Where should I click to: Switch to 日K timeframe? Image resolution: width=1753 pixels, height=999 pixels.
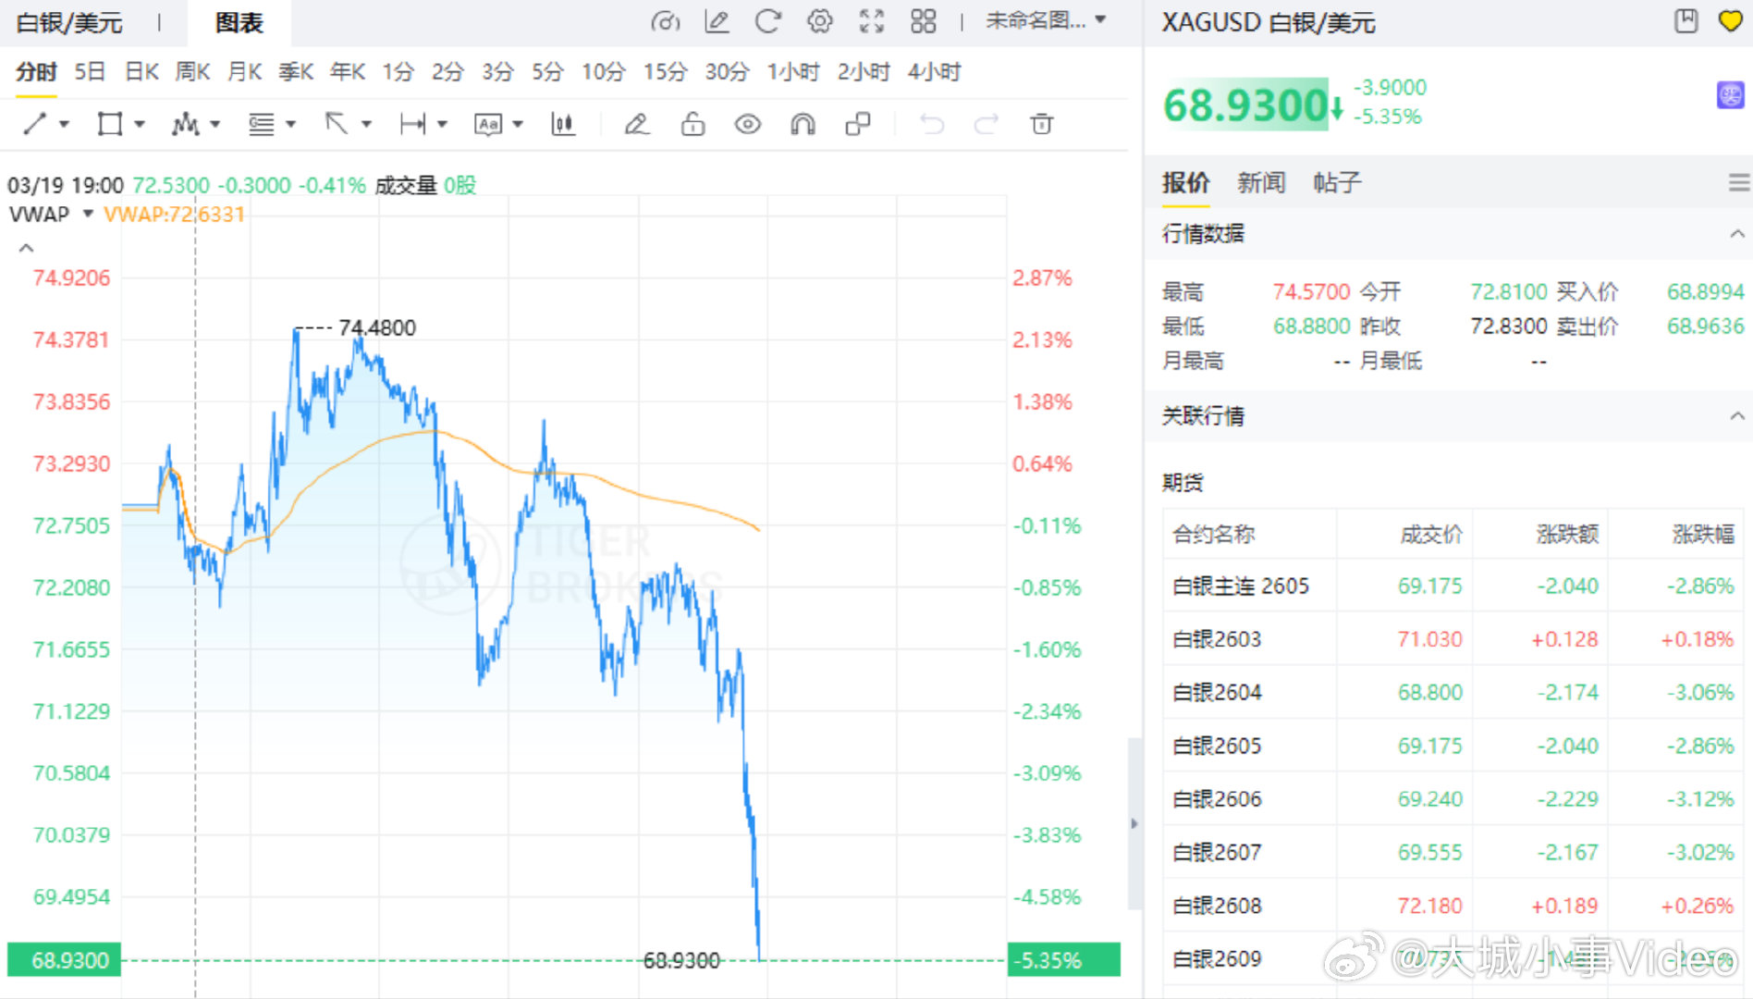140,71
